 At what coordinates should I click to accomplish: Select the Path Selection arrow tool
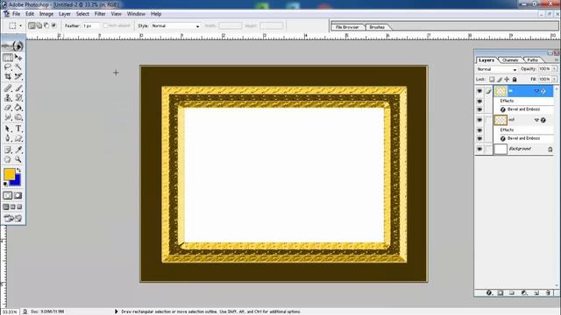click(x=8, y=129)
